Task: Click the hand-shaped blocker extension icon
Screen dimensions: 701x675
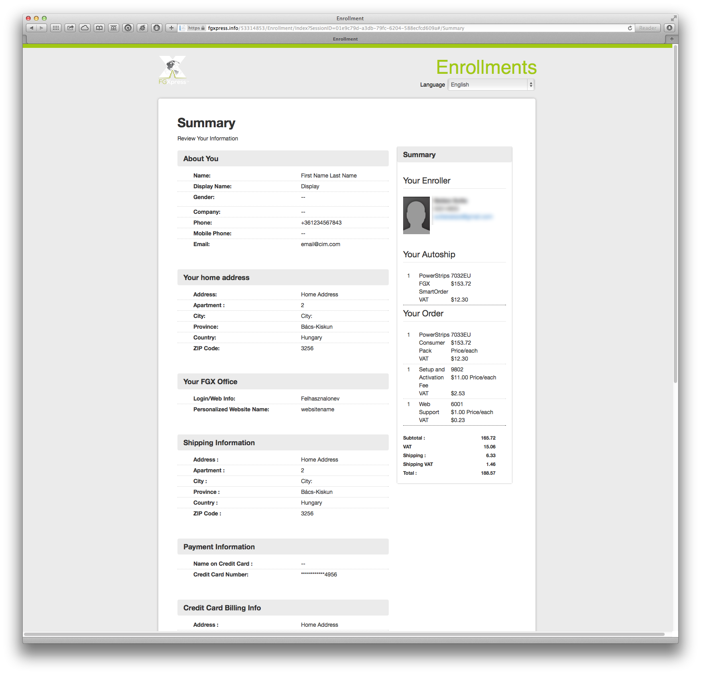Action: 157,28
